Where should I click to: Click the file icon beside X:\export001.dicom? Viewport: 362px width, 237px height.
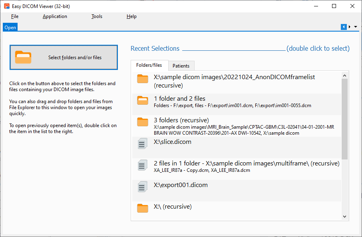tap(143, 187)
